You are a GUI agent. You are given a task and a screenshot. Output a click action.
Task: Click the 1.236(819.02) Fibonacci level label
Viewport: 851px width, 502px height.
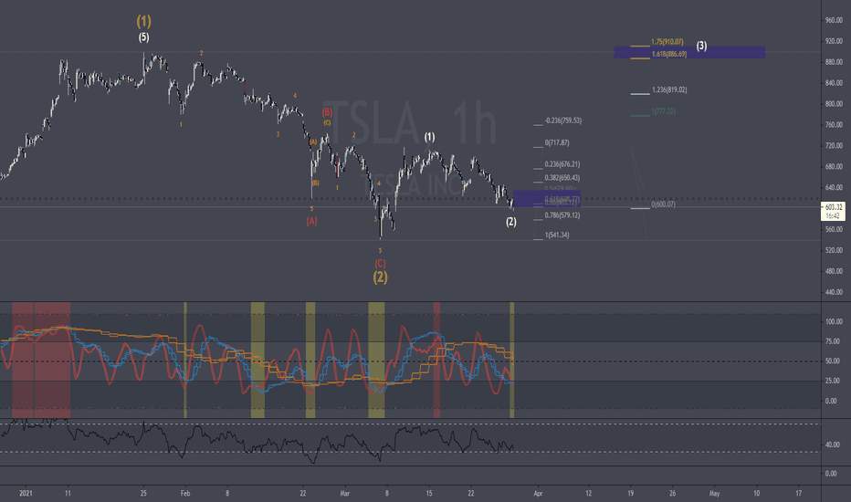[x=669, y=90]
